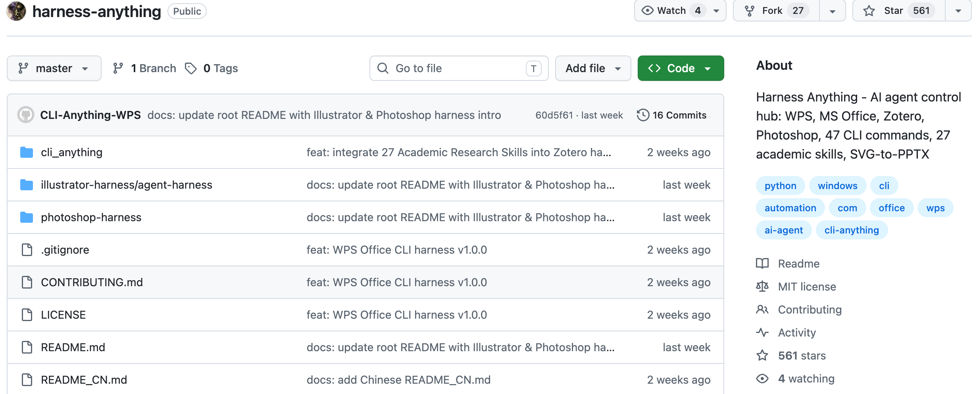977x394 pixels.
Task: Click the star icon beside 561 stars
Action: (x=762, y=356)
